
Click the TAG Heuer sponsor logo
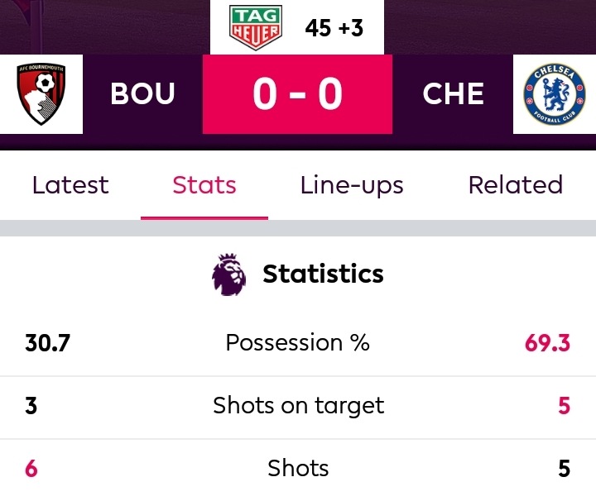pyautogui.click(x=256, y=27)
